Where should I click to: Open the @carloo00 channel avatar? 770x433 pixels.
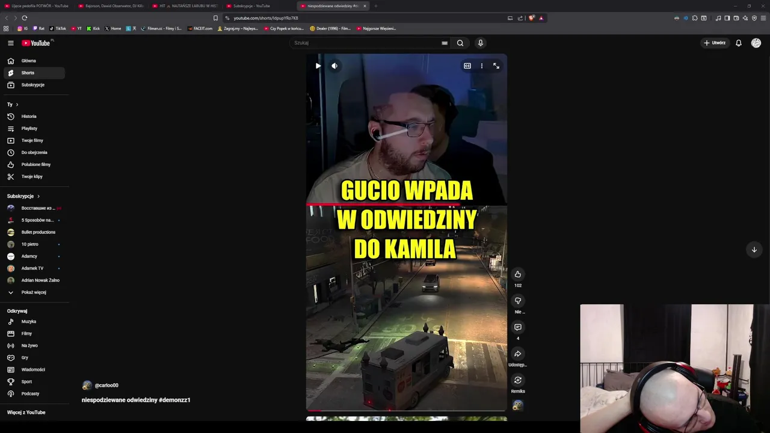coord(87,385)
